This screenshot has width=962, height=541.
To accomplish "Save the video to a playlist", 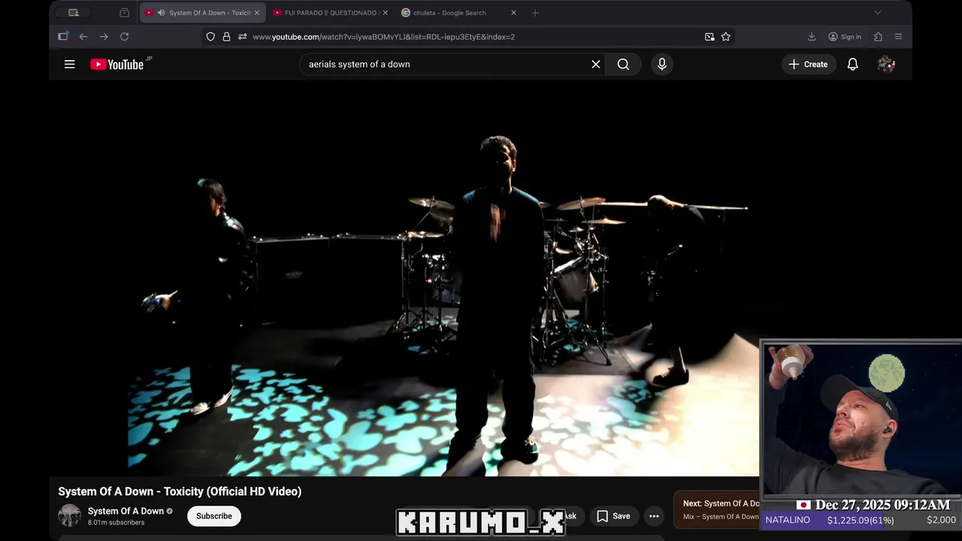I will pyautogui.click(x=614, y=516).
